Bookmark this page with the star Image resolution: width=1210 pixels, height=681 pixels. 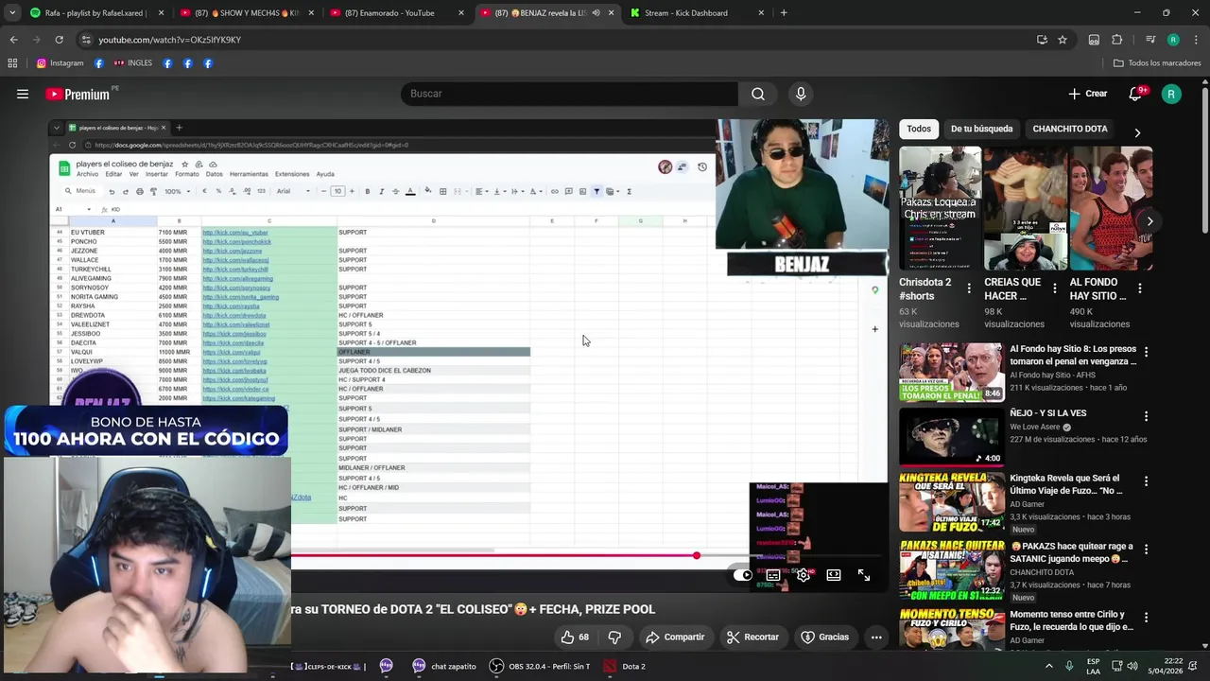1063,40
